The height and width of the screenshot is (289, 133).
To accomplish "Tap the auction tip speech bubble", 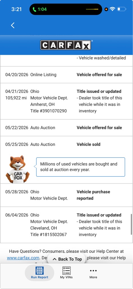I will coord(80,167).
